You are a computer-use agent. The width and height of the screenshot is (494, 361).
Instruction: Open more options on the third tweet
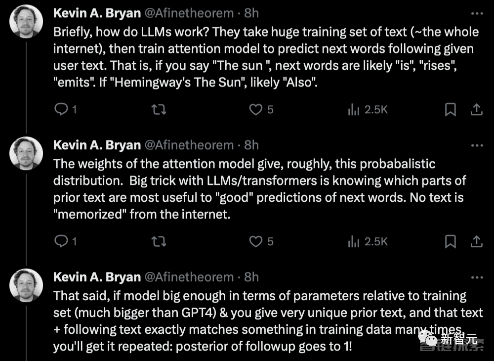point(476,278)
